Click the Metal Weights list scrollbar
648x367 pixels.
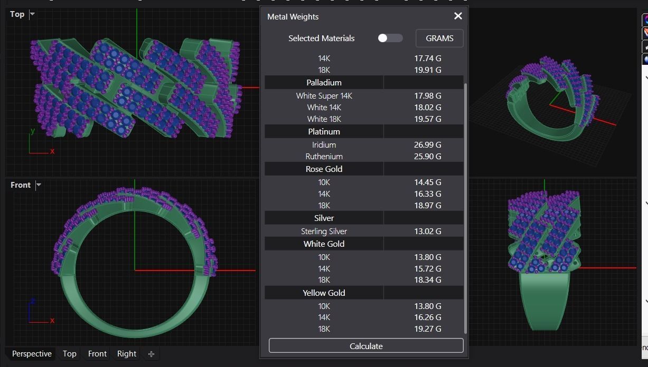pyautogui.click(x=465, y=208)
